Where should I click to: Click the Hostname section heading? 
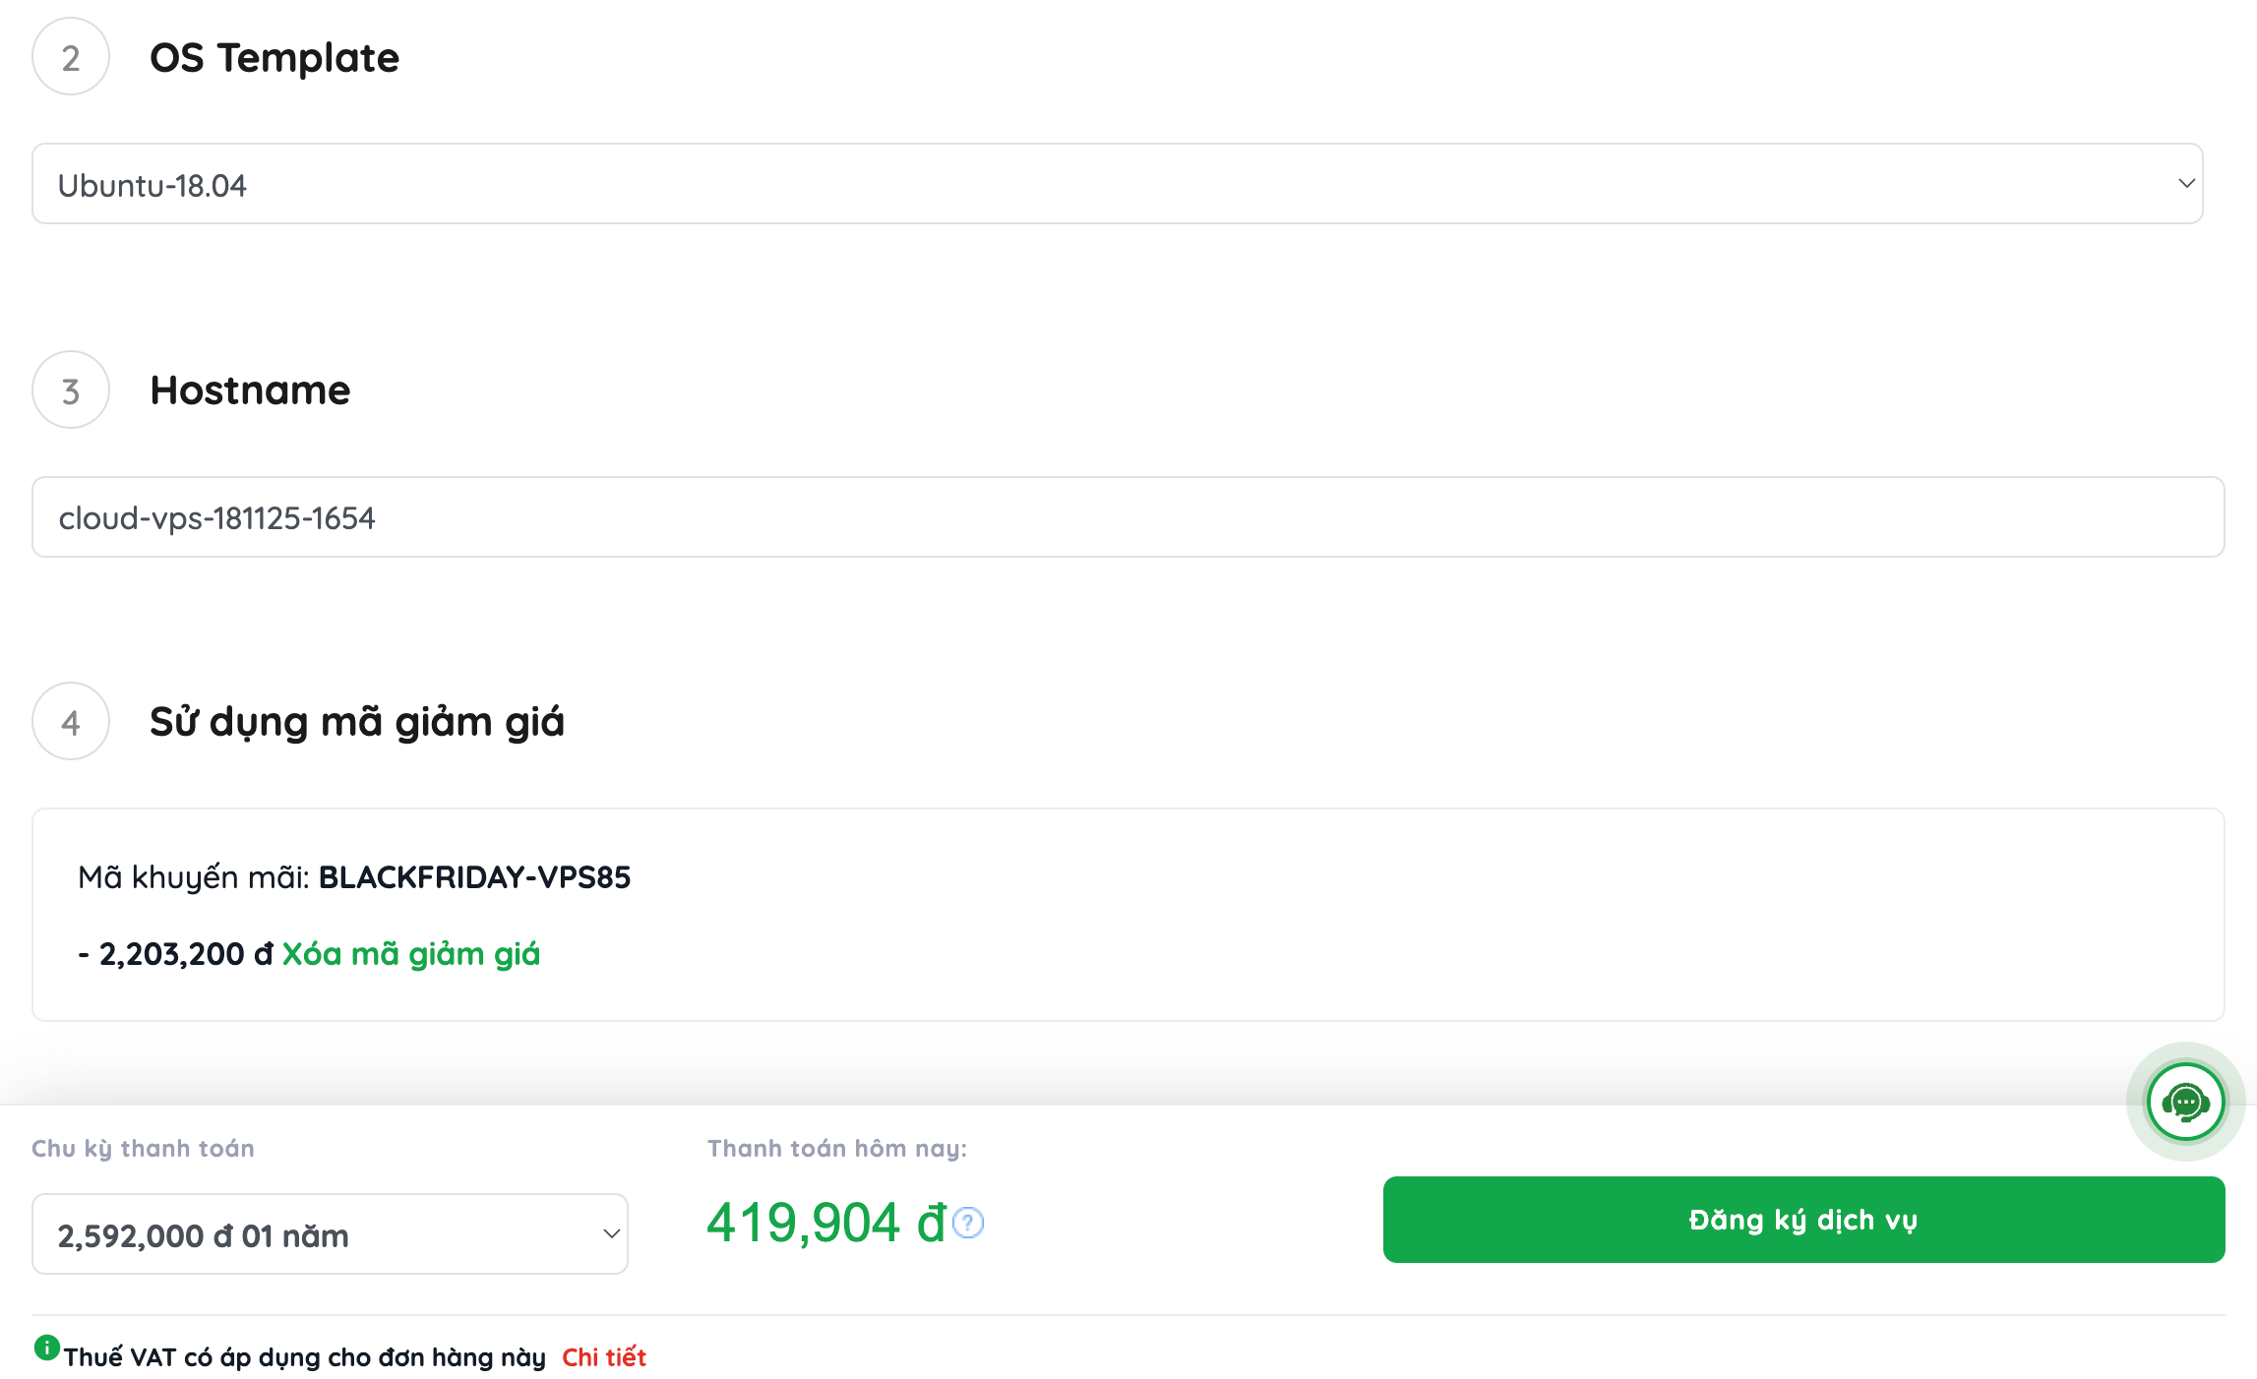click(250, 390)
